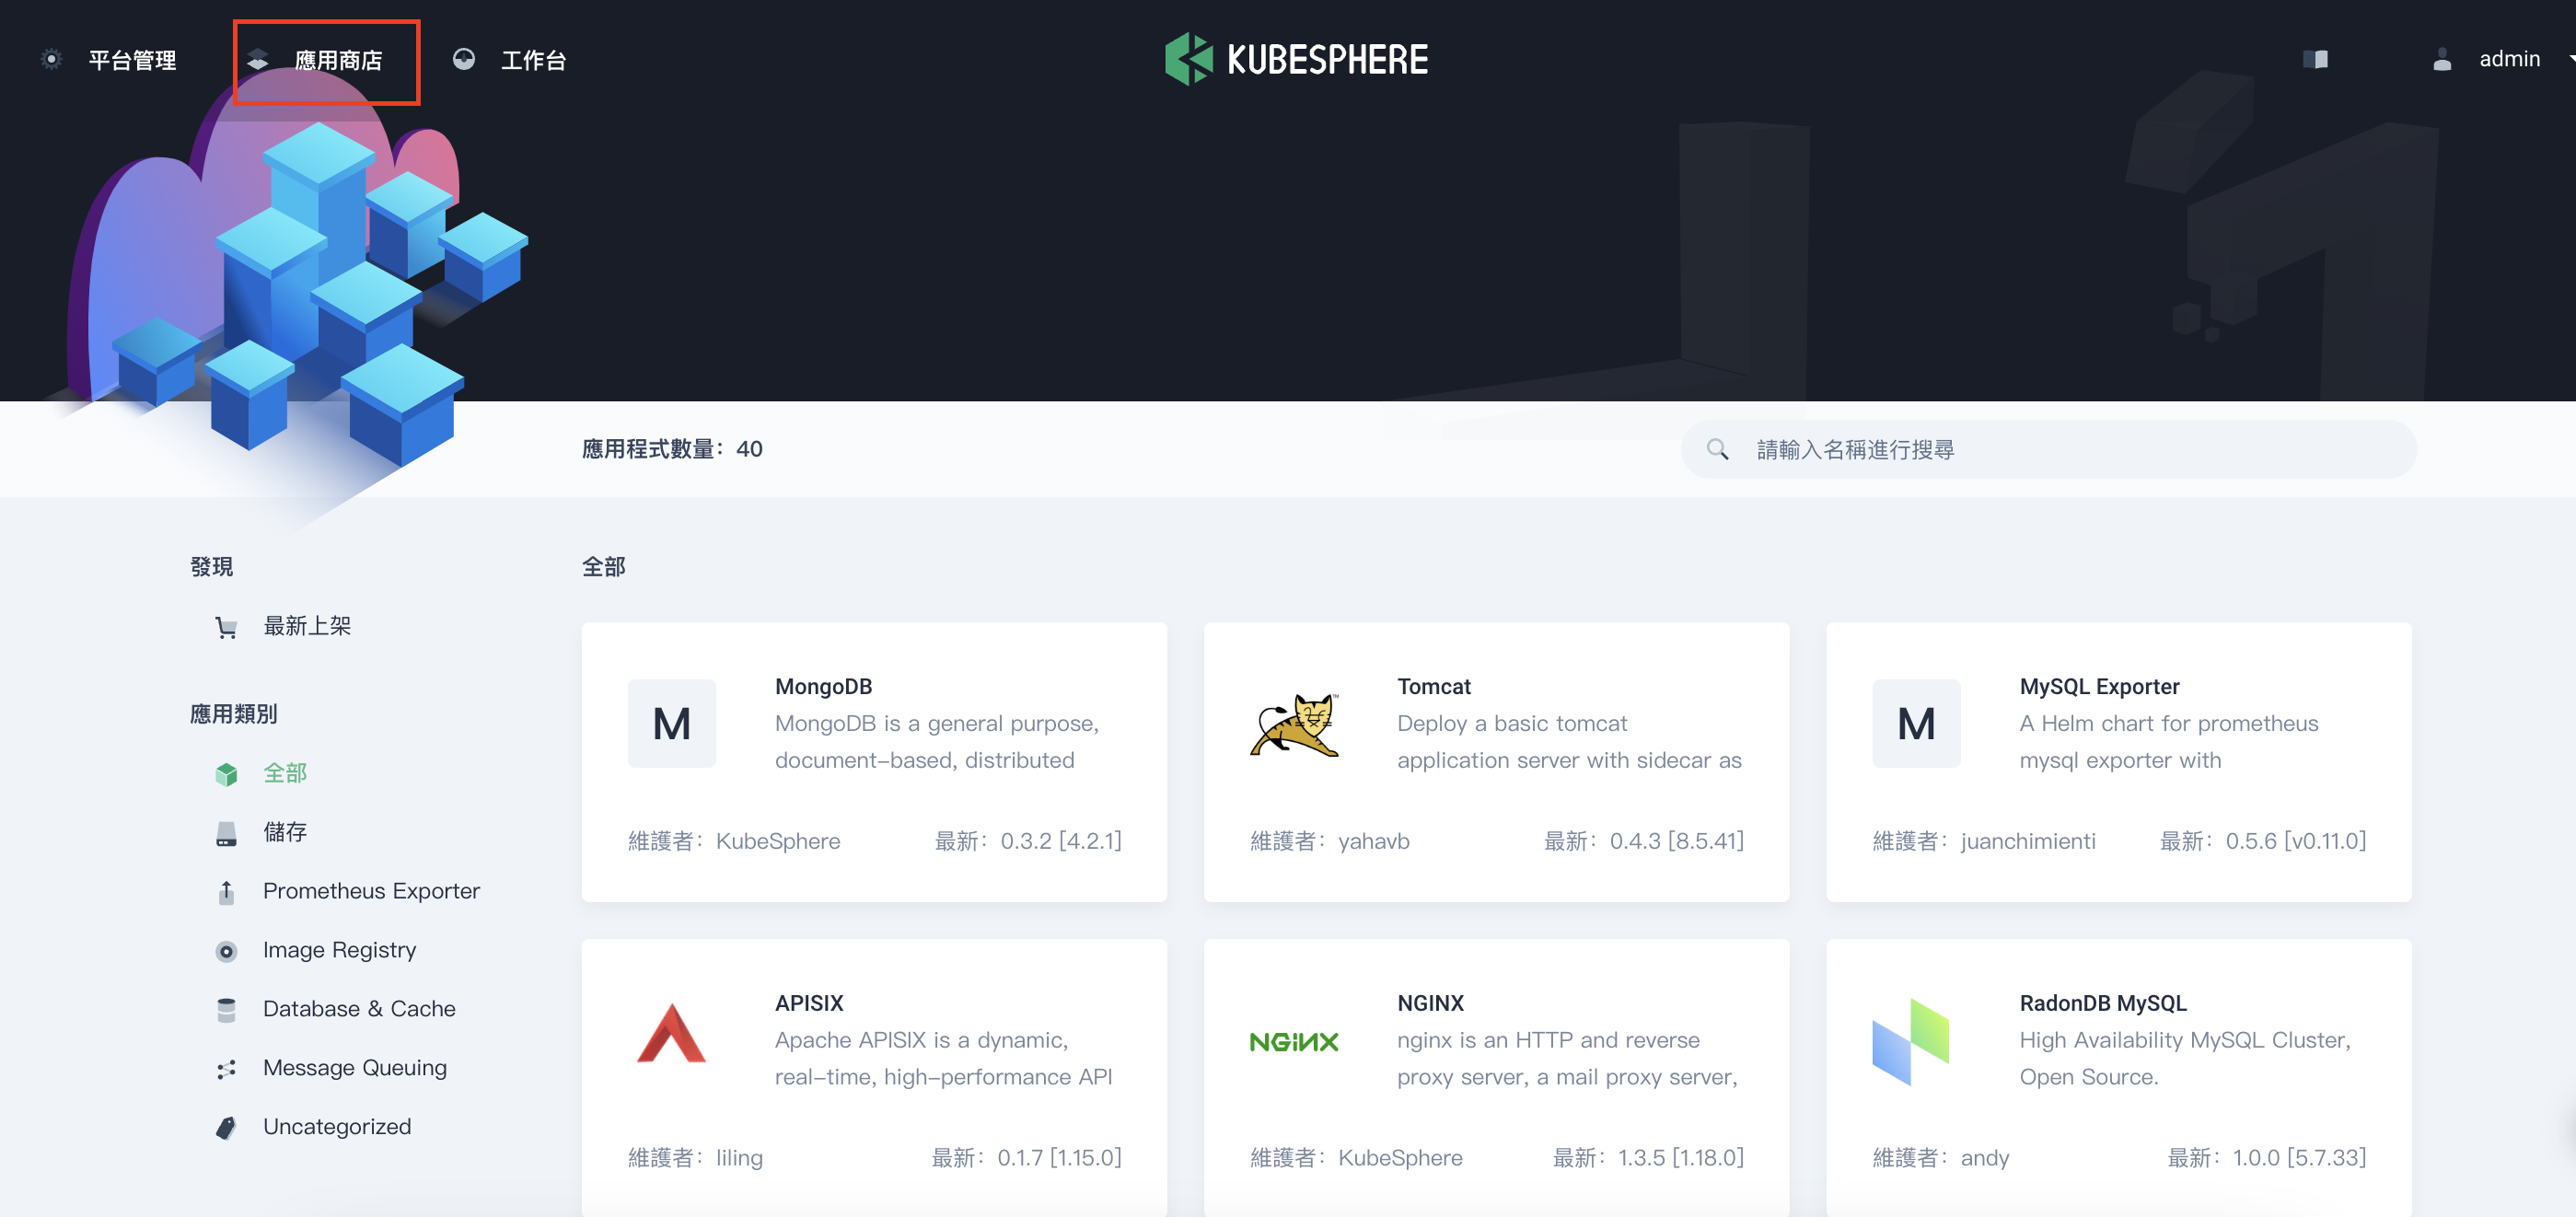The image size is (2576, 1217).
Task: Select the Storage (儲存) category icon
Action: [226, 833]
